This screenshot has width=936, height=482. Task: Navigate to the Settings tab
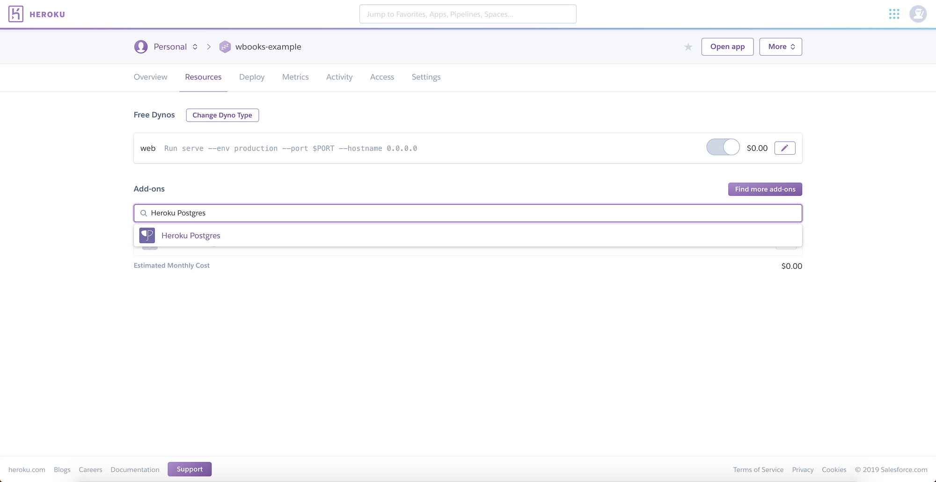tap(426, 77)
